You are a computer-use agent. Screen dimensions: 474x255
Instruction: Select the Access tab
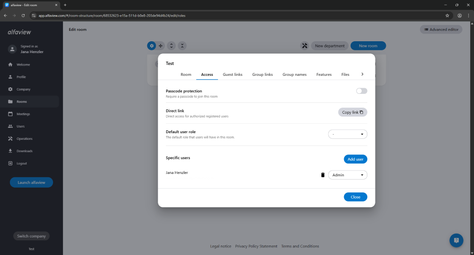pyautogui.click(x=207, y=74)
